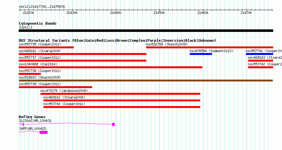Click the nsv557740 (Cooper2011) red bar
Viewport: 282px width, 150px height.
(122, 107)
